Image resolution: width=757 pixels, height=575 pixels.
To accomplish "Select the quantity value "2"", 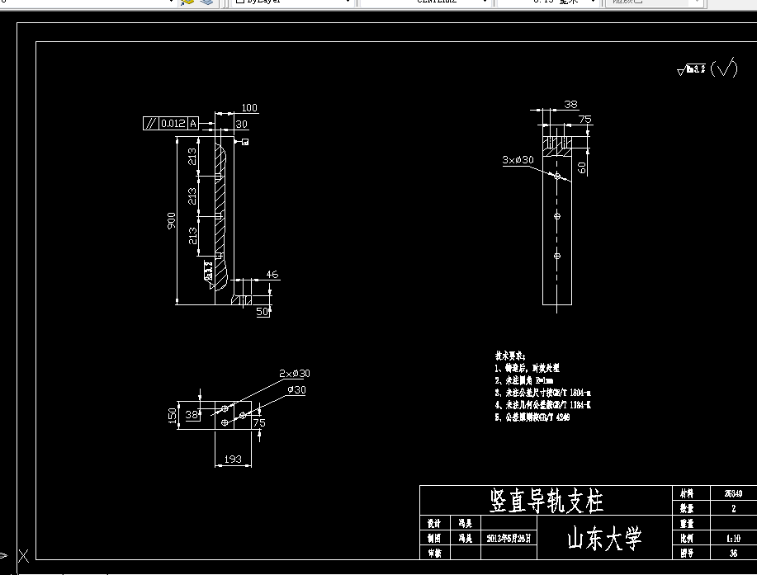I will 733,508.
